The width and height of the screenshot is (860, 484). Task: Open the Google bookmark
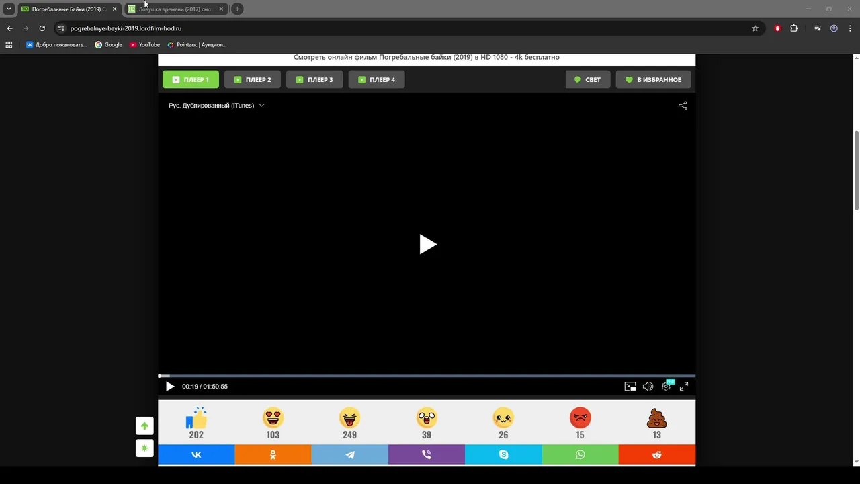pyautogui.click(x=108, y=45)
